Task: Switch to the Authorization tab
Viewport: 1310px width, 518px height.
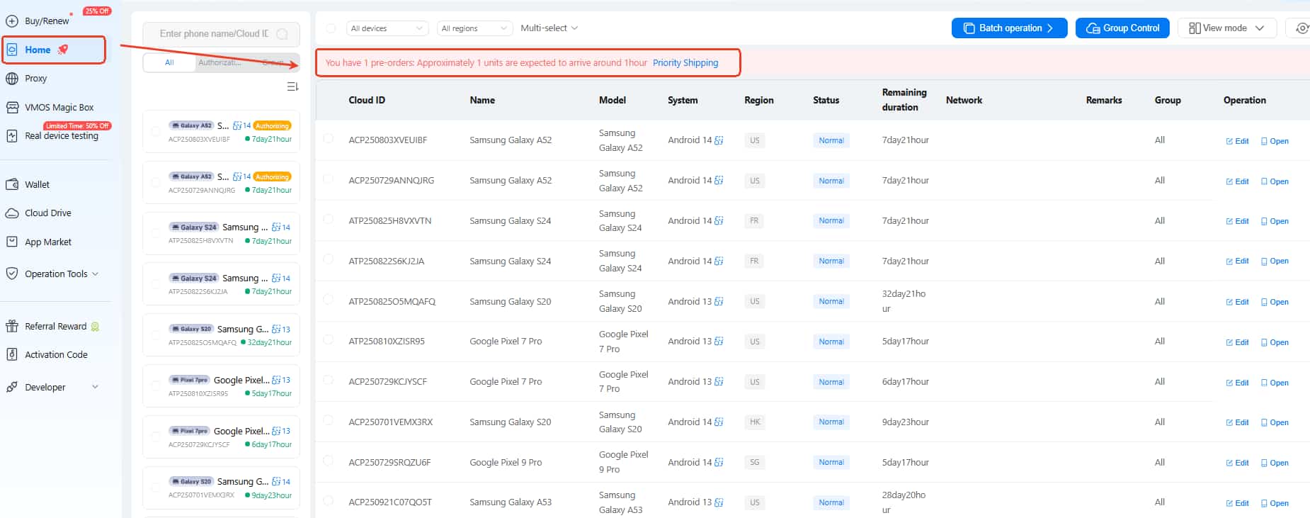Action: pyautogui.click(x=220, y=62)
